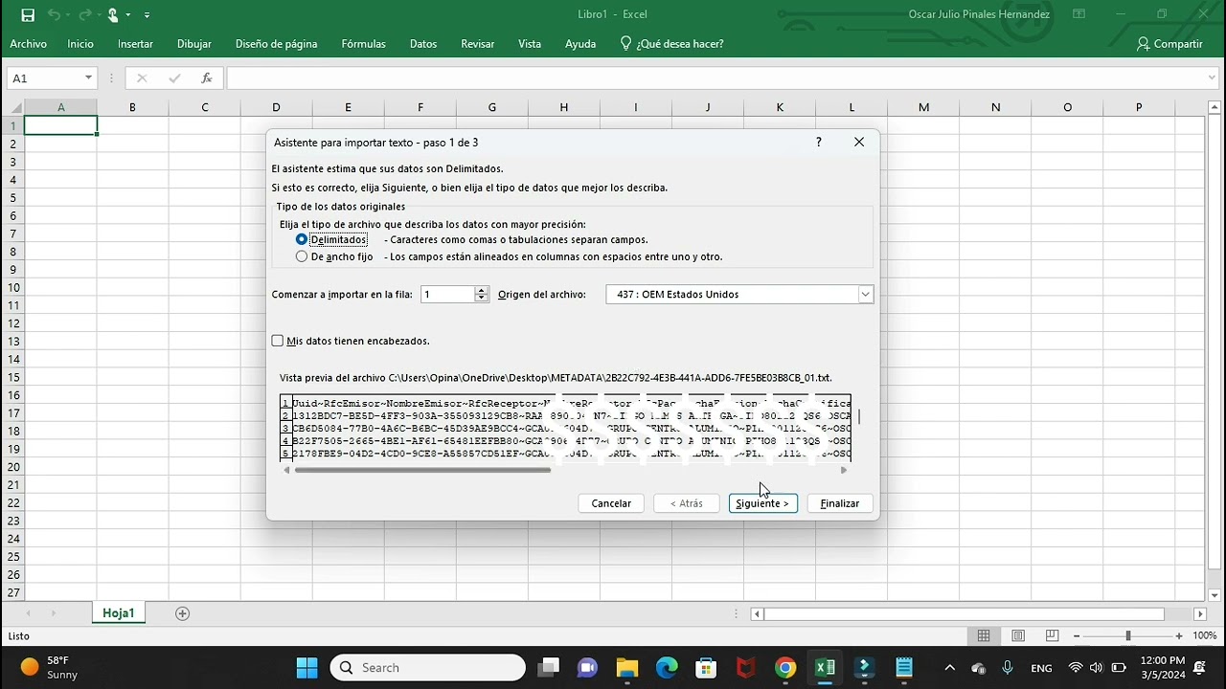Open Microsoft Edge from taskbar

(667, 668)
